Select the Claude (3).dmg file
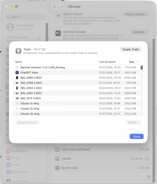 coord(77,114)
